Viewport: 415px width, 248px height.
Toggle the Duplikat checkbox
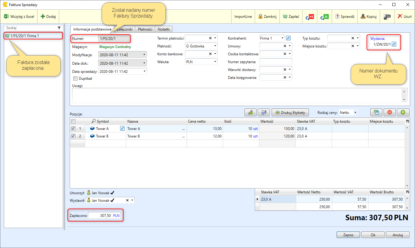pyautogui.click(x=75, y=79)
